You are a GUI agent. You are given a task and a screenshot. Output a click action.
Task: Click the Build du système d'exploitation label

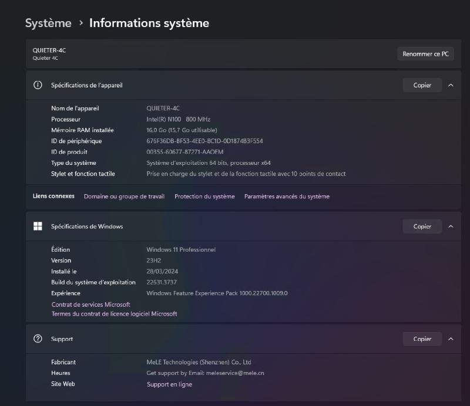pyautogui.click(x=93, y=282)
